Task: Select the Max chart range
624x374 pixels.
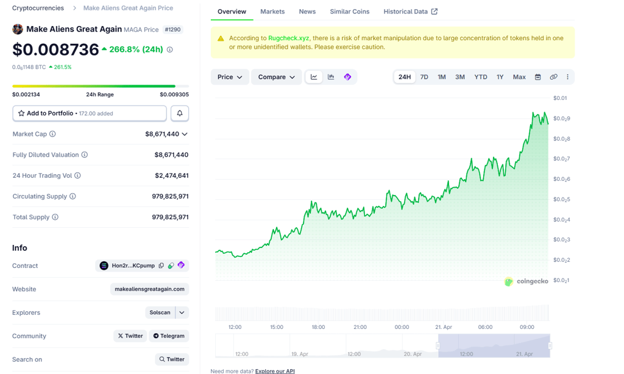Action: pos(519,77)
